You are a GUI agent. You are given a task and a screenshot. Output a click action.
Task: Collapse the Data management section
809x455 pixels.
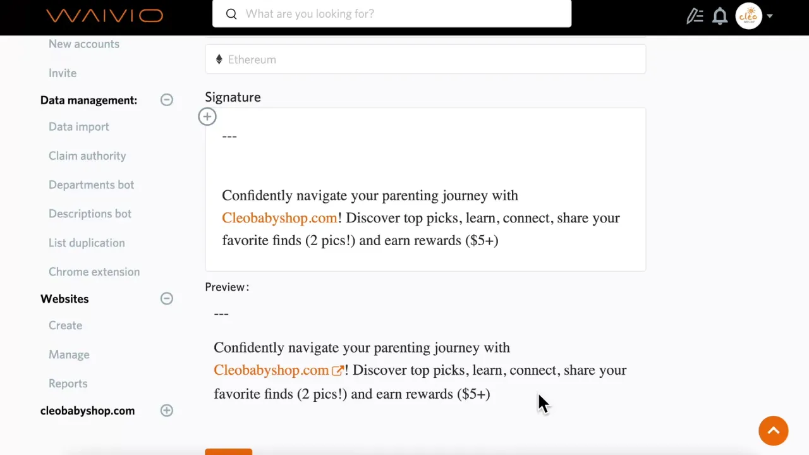pyautogui.click(x=166, y=100)
